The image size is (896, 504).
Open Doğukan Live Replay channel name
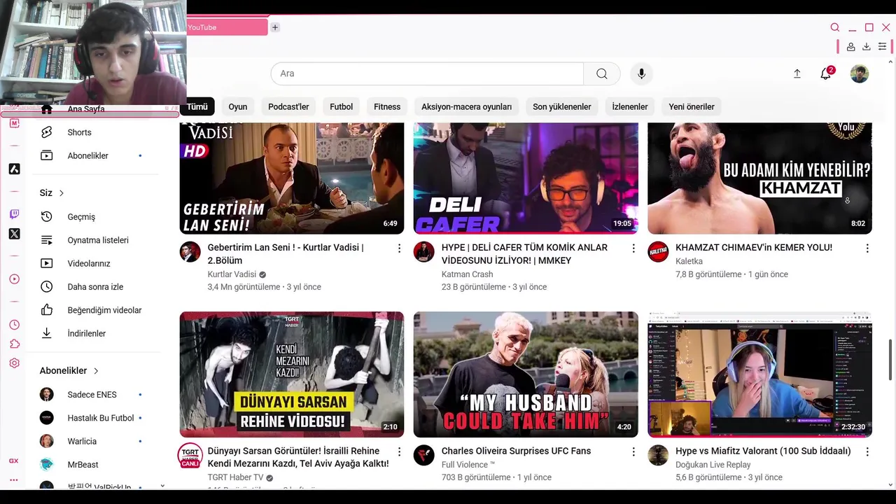pyautogui.click(x=713, y=465)
